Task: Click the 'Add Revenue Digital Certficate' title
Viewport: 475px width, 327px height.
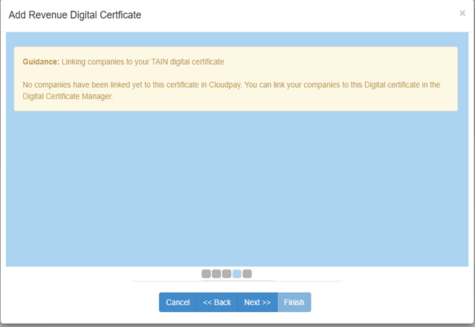Action: coord(75,15)
